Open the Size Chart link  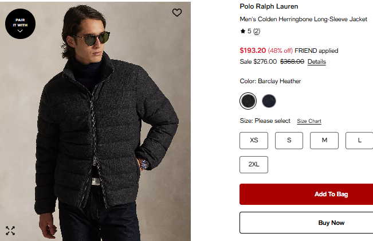pyautogui.click(x=309, y=121)
